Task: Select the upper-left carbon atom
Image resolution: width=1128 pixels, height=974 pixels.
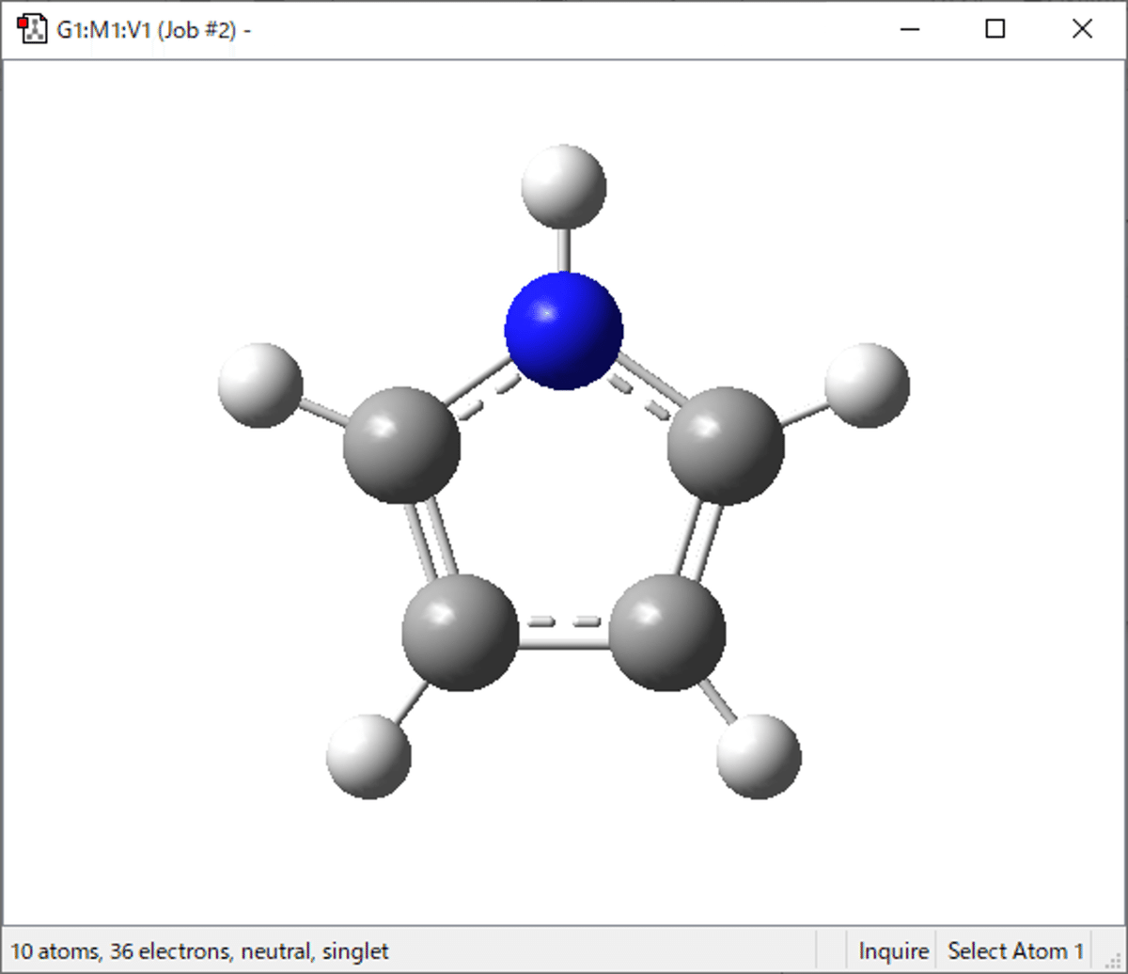Action: tap(402, 443)
